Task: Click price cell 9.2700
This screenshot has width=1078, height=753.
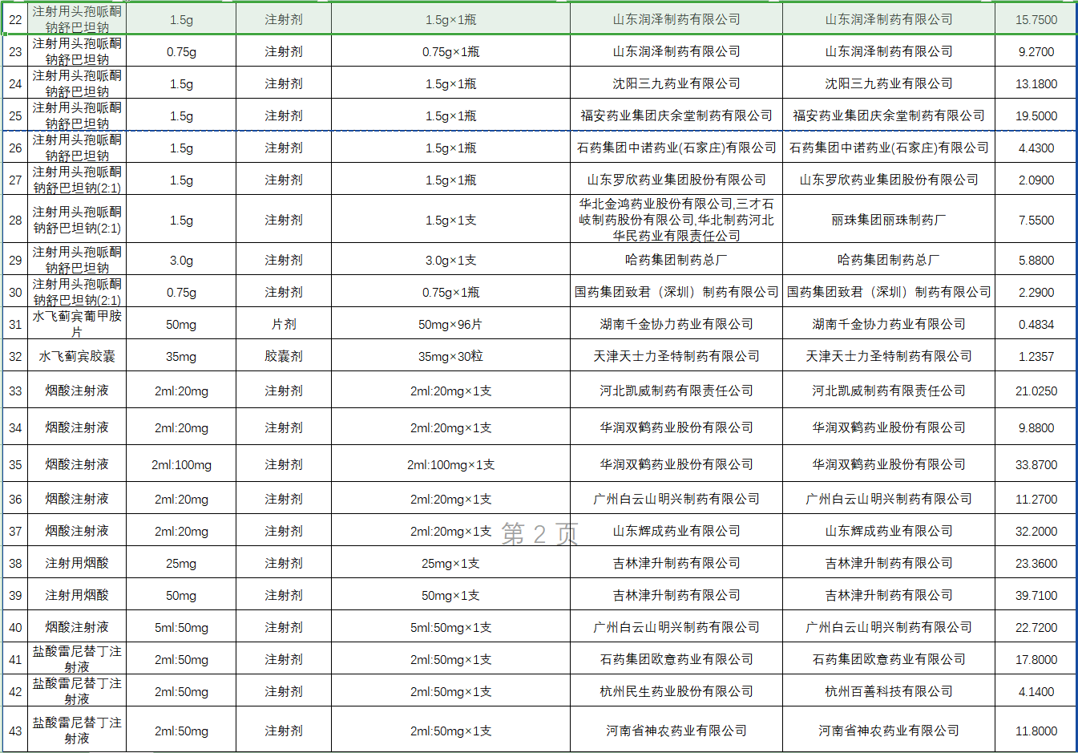Action: [x=1036, y=51]
